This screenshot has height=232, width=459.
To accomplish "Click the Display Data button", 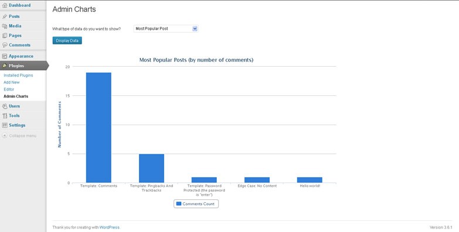I will coord(67,40).
